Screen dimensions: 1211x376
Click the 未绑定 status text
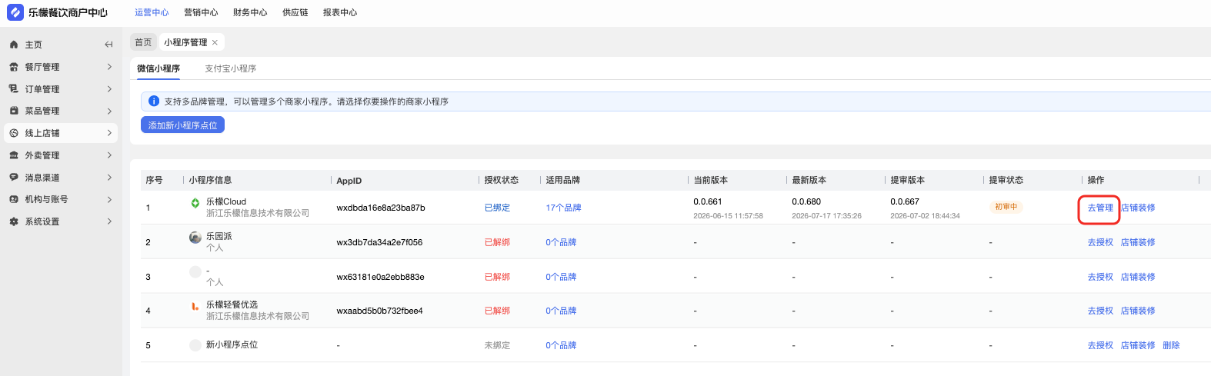pos(497,345)
